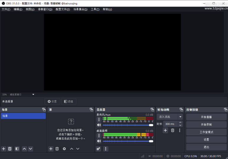The height and width of the screenshot is (159, 228).
Task: Remove the transition using its trash icon
Action: coord(173,130)
